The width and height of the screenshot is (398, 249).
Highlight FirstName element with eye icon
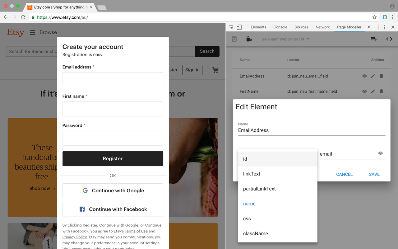click(x=364, y=91)
